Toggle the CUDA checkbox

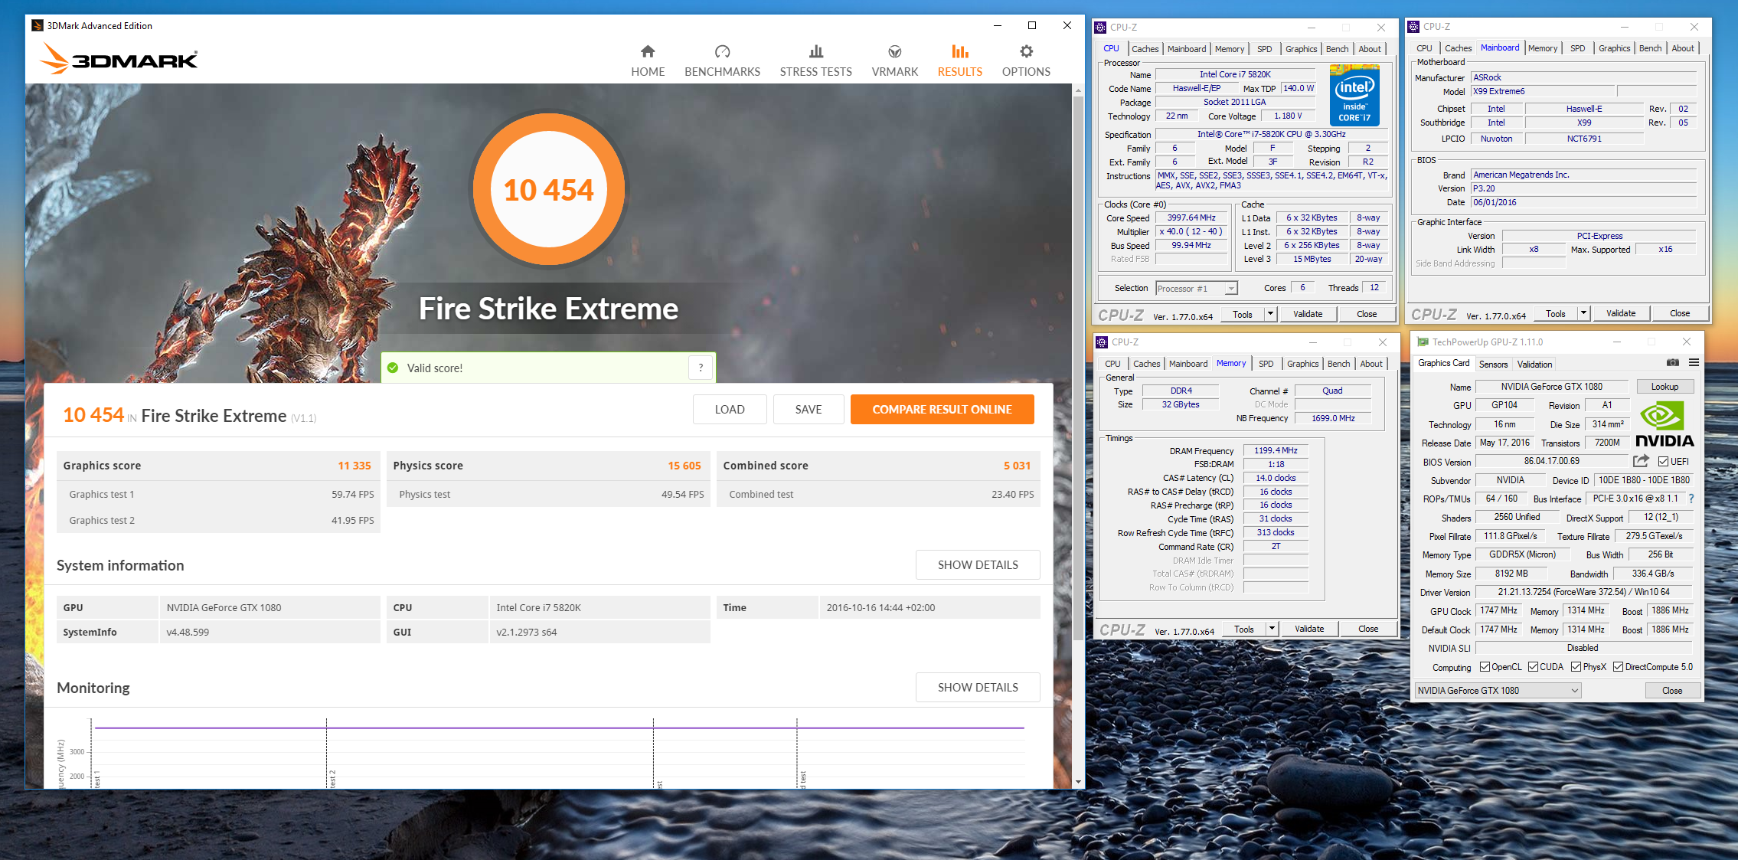1533,667
